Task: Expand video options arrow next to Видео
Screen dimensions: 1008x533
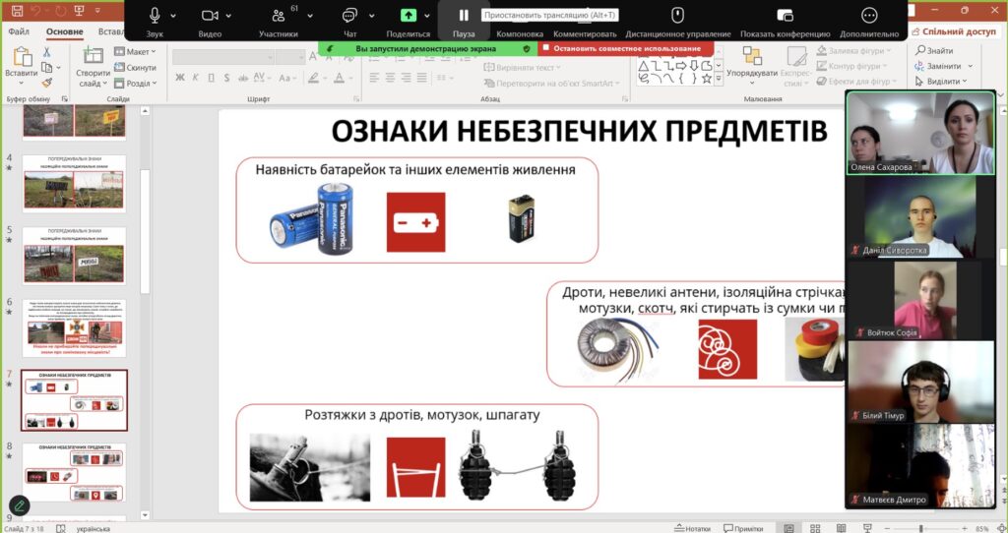Action: point(230,16)
